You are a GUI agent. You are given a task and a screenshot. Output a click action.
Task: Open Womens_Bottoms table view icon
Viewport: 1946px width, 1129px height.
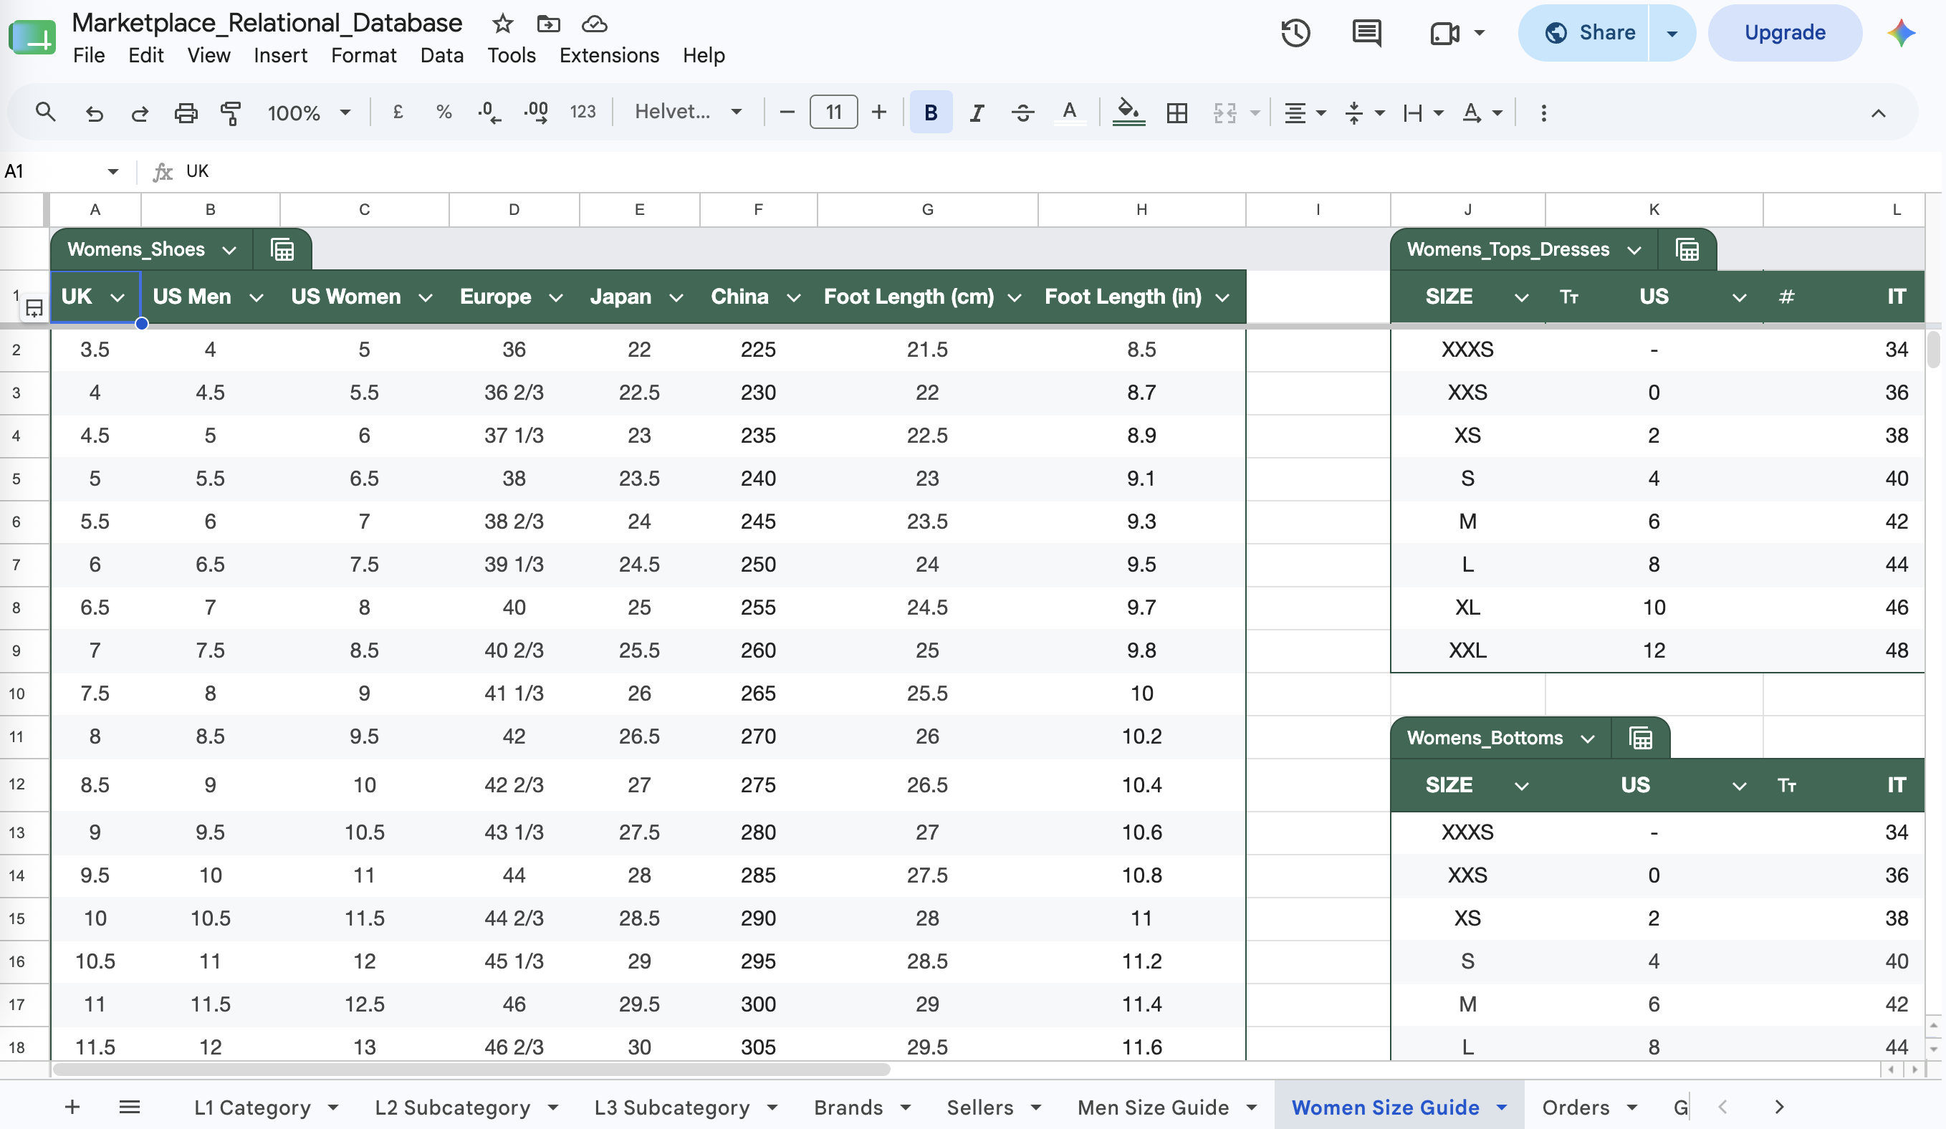pyautogui.click(x=1640, y=737)
